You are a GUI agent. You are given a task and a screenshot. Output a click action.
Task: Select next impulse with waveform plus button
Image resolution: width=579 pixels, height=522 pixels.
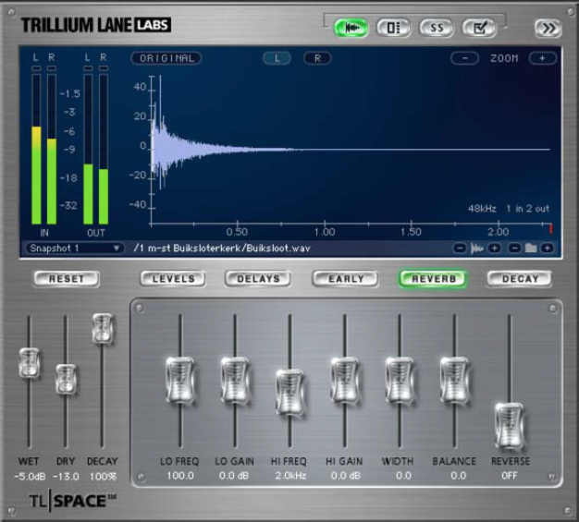coord(495,249)
